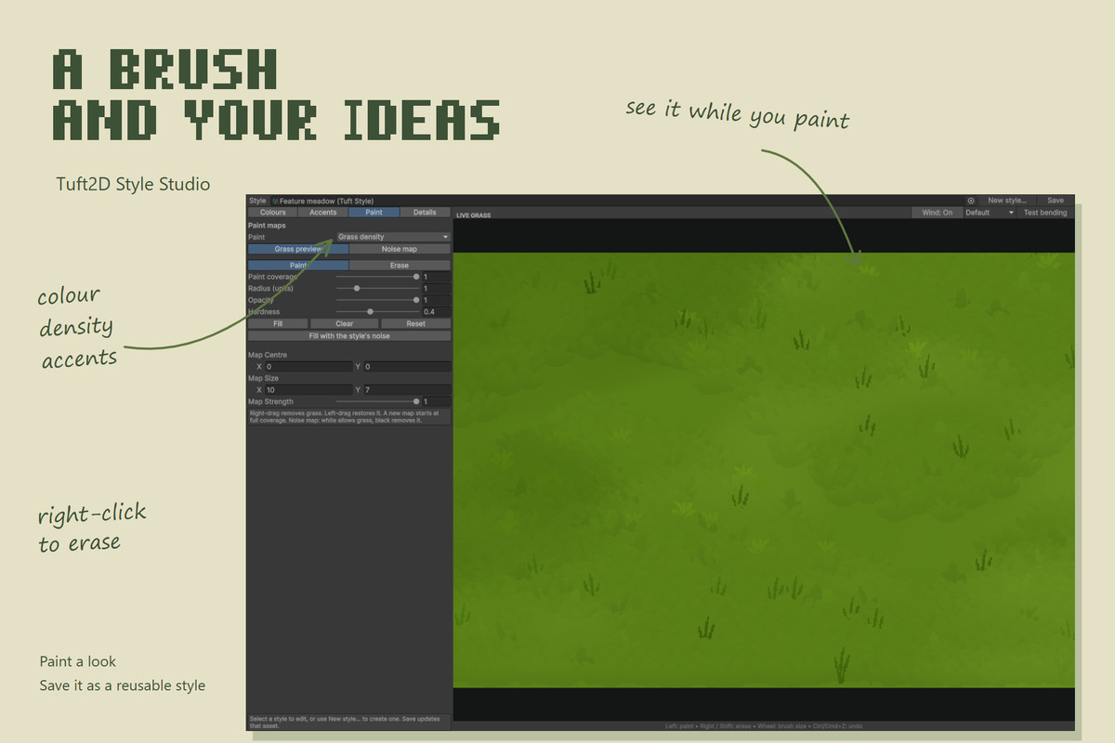Click the Save button
1115x743 pixels.
click(1056, 201)
